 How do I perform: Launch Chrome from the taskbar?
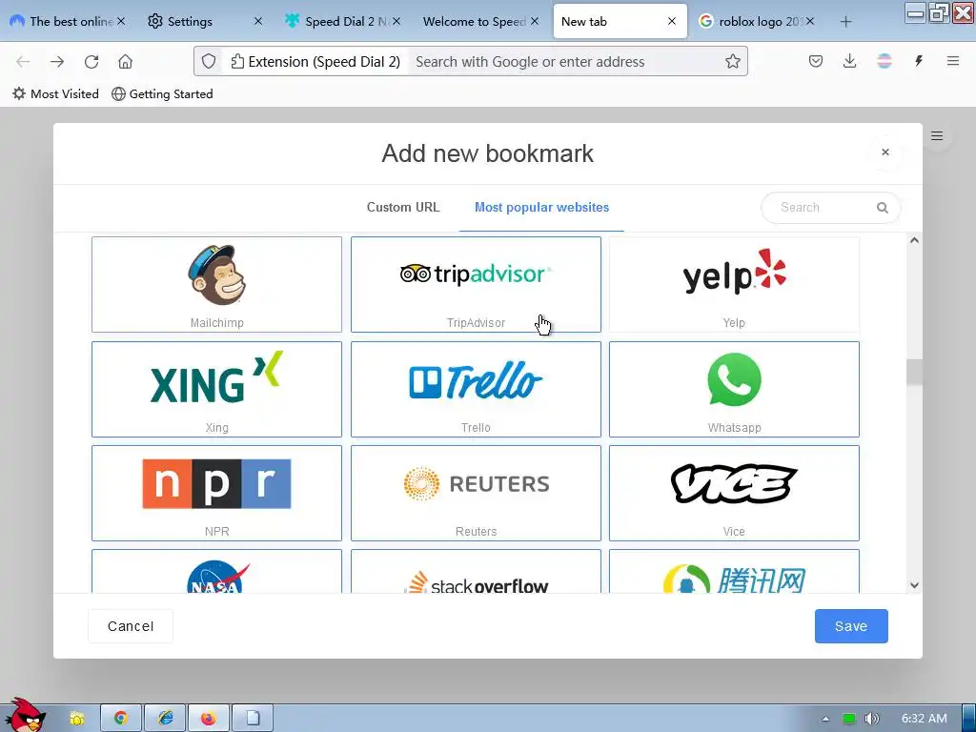[121, 719]
